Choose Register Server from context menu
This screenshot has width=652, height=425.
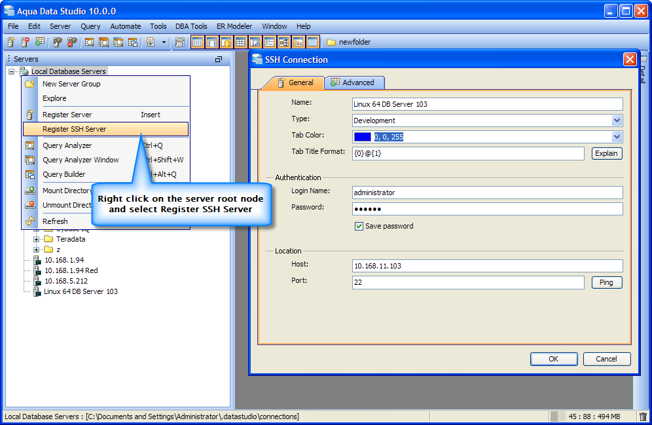[x=106, y=115]
